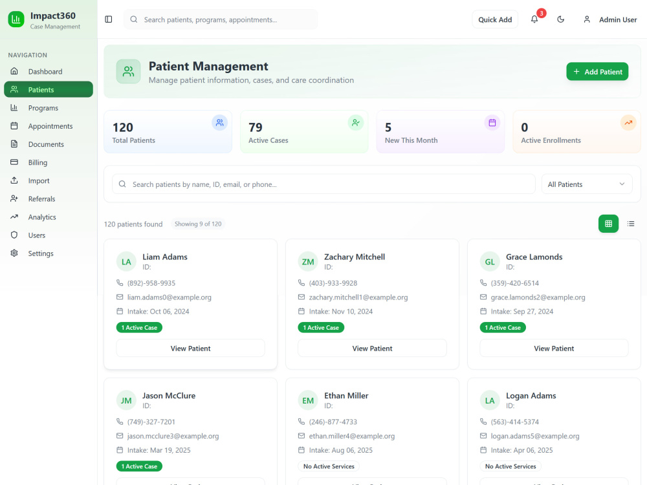The height and width of the screenshot is (485, 647).
Task: Click the ZM avatar for Zachary Mitchell
Action: [308, 261]
